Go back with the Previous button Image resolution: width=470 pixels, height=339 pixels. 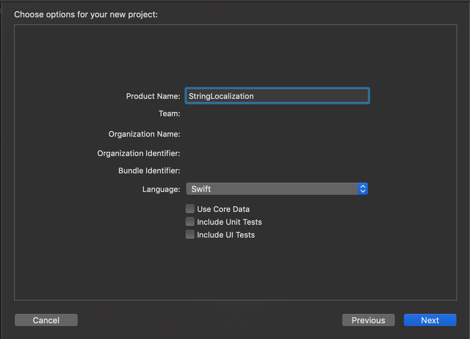(x=368, y=320)
